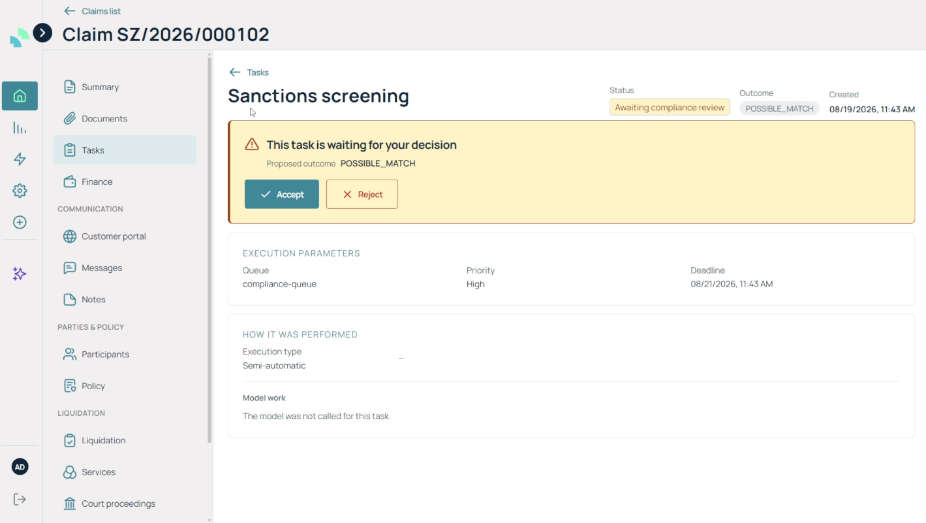926x523 pixels.
Task: Go back to Tasks via breadcrumb link
Action: pos(258,72)
